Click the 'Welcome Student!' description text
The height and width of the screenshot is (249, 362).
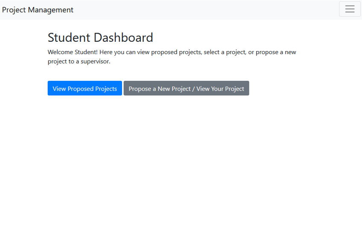[172, 57]
